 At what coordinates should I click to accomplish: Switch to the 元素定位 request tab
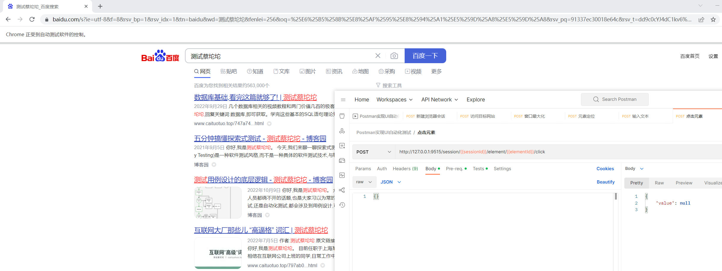582,116
